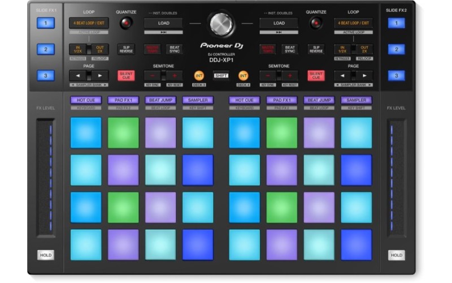The width and height of the screenshot is (452, 283).
Task: Tap button 1 in the SLIDE FX1 section
Action: click(46, 23)
